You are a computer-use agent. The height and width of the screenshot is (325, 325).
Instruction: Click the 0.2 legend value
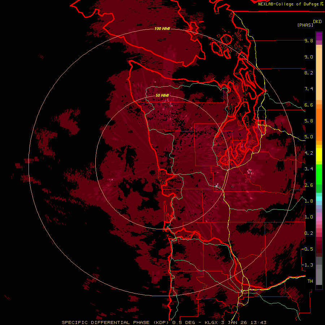[x=309, y=233]
